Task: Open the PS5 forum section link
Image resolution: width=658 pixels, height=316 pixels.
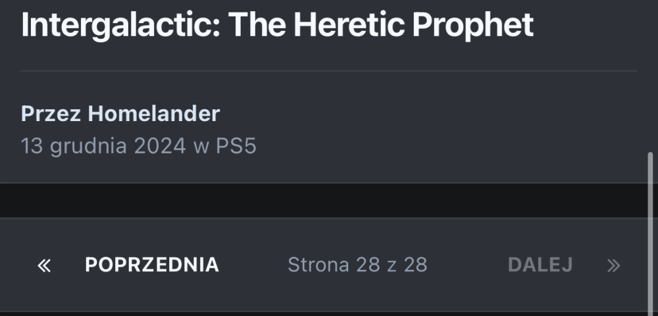Action: coord(236,145)
